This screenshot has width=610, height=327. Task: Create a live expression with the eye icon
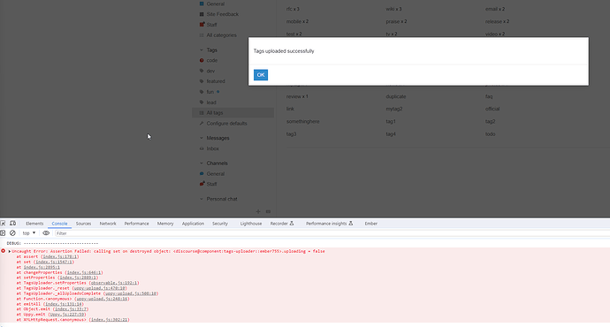(46, 233)
